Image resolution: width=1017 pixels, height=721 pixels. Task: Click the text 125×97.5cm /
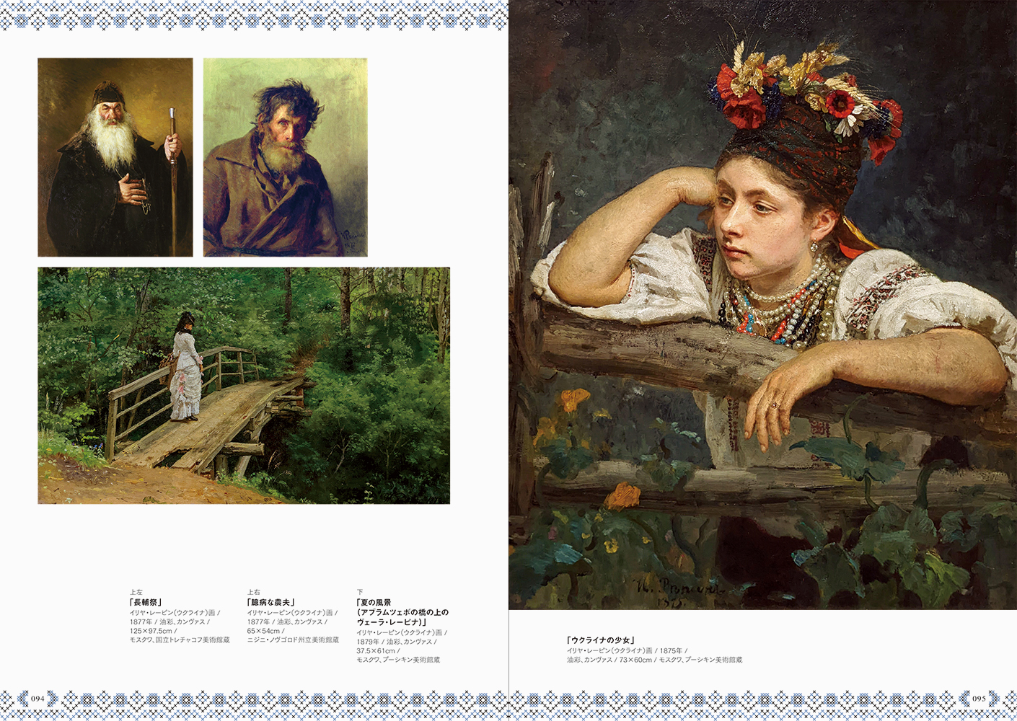click(x=154, y=631)
